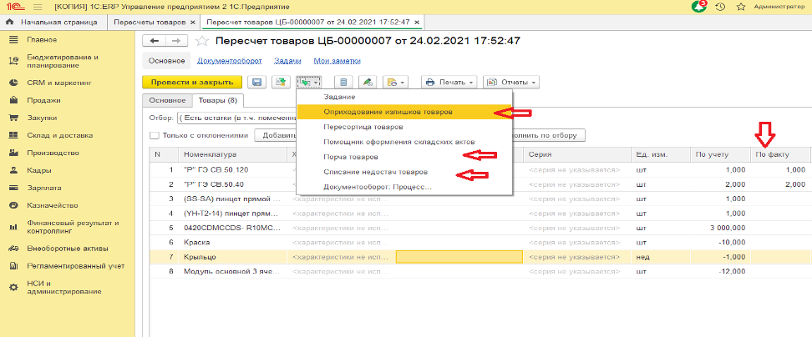Expand the create-based-on dropdown button

point(309,82)
